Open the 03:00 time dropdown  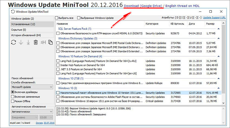pos(46,117)
